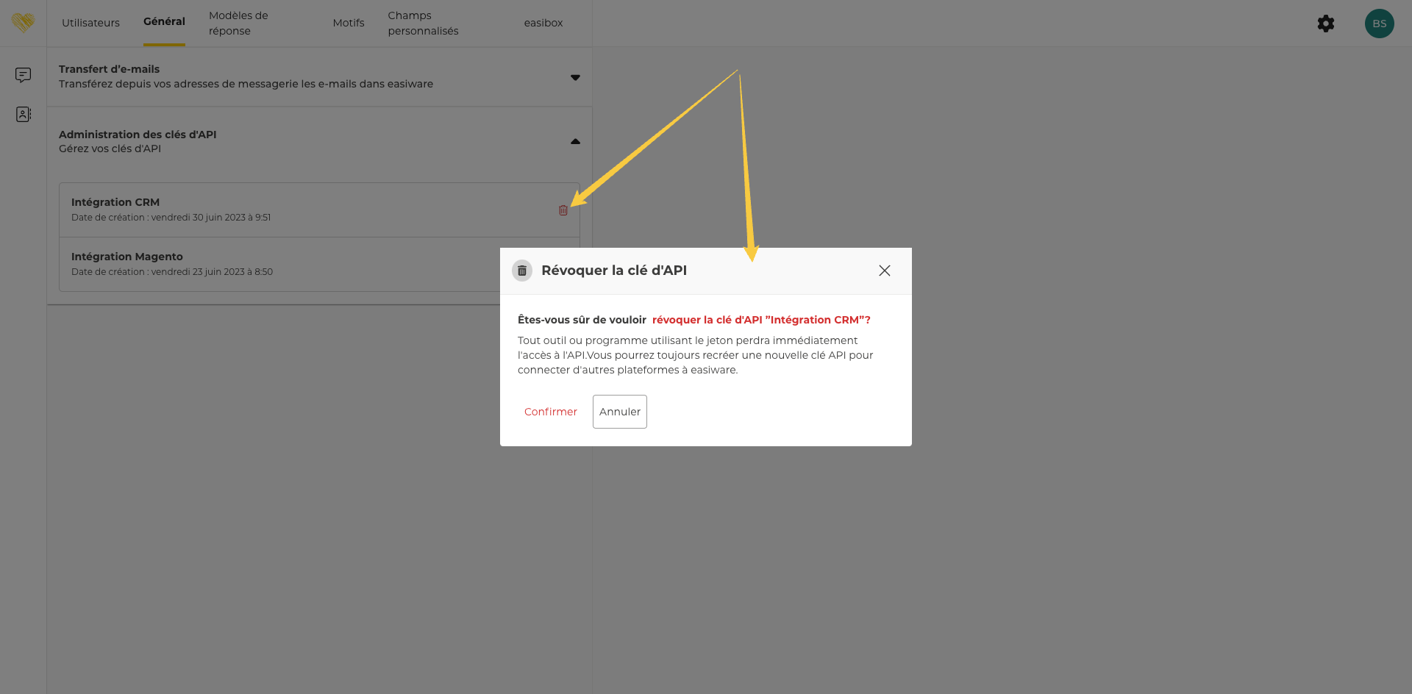This screenshot has height=694, width=1412.
Task: Close the Révoquer la clé d'API dialog
Action: [884, 271]
